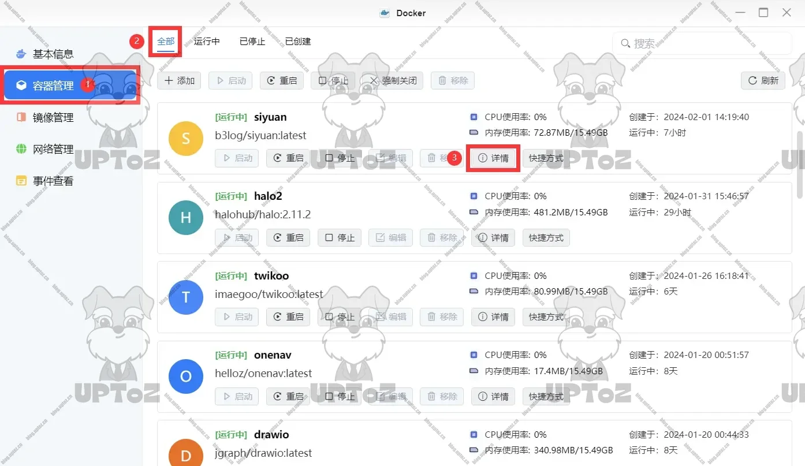Click the 运行中 status label of twikoo
The image size is (805, 466).
(231, 276)
